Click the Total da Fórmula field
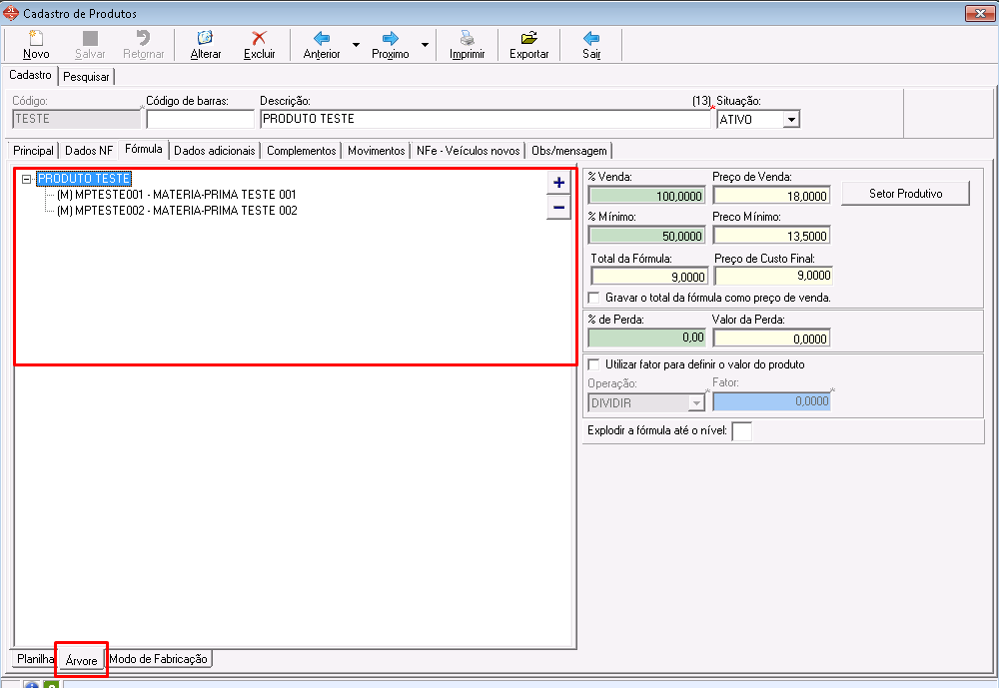The image size is (999, 688). coord(649,277)
